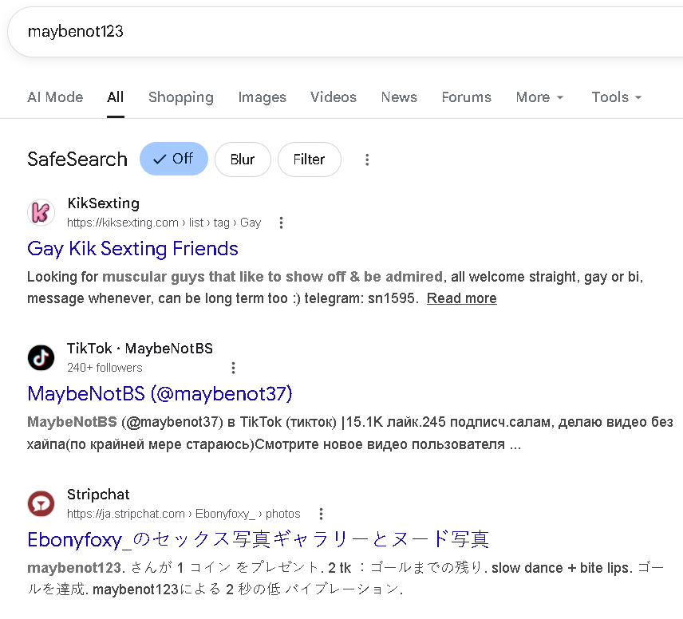Open the Videos results tab
The height and width of the screenshot is (619, 683).
[334, 97]
